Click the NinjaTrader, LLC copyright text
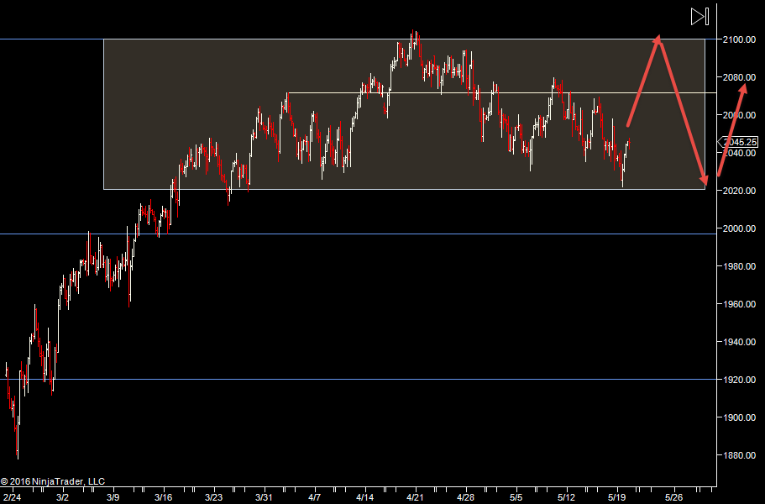765x504 pixels. (53, 481)
